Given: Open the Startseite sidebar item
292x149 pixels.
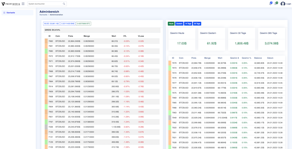Looking at the screenshot, I should coord(10,12).
